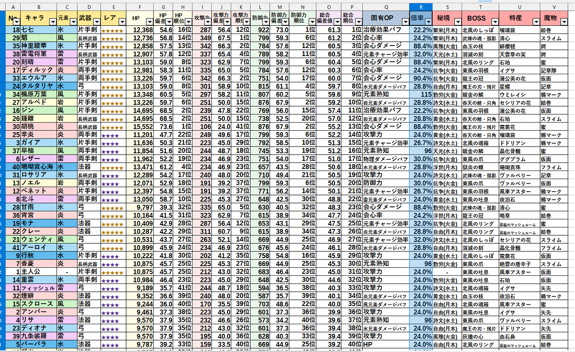Select column Q letter header
This screenshot has height=352, width=575.
tap(386, 7)
